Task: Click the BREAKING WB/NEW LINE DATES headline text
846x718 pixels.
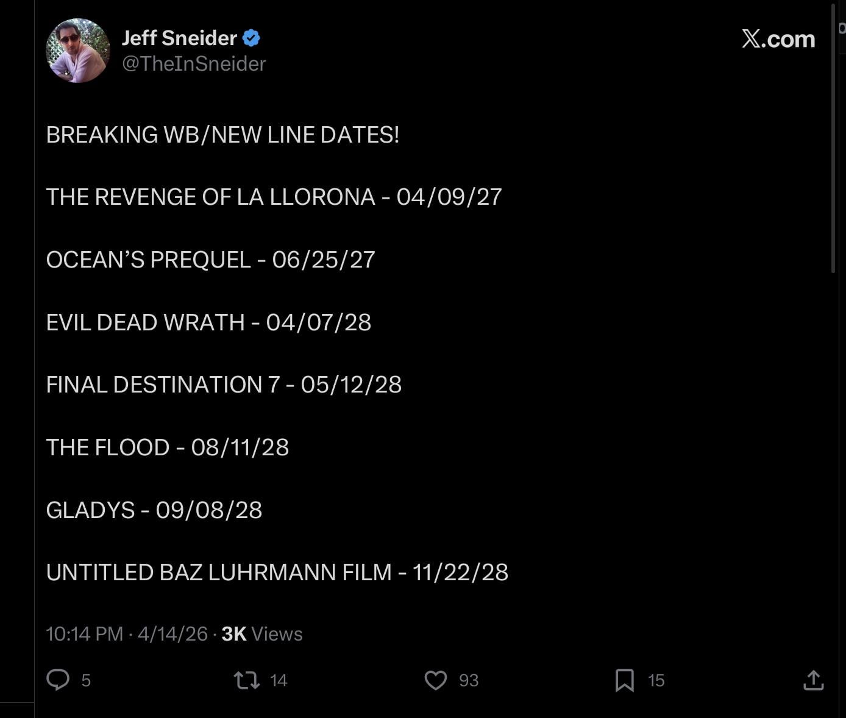Action: [222, 135]
